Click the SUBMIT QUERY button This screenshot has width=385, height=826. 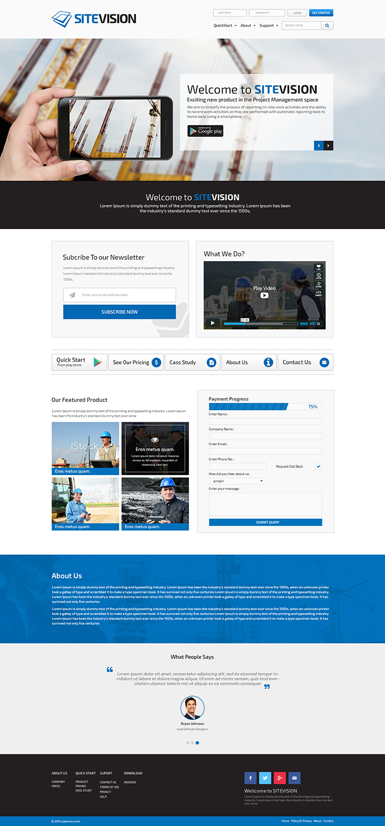pos(266,522)
